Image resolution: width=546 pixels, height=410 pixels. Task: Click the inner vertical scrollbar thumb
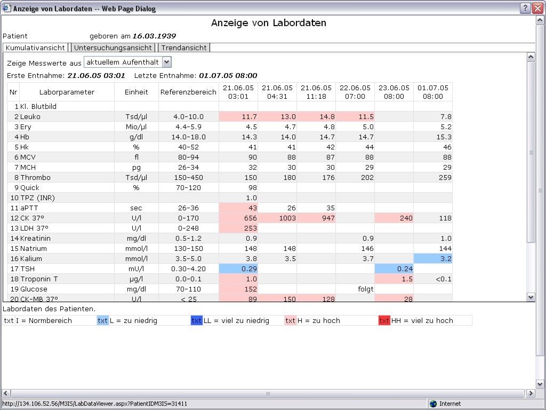(x=531, y=152)
